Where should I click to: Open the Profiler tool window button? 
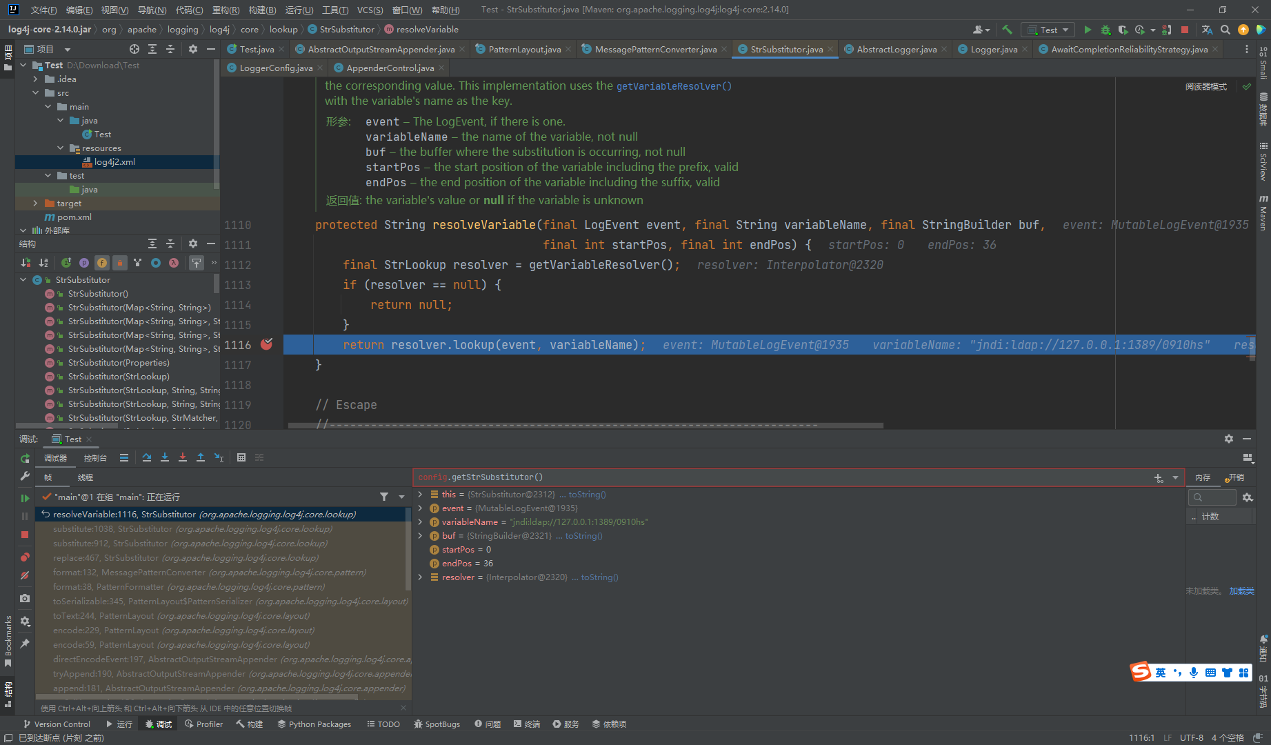click(x=204, y=724)
